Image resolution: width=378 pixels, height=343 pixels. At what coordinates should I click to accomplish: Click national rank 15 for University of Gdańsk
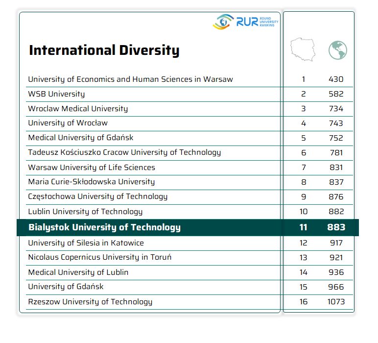pos(304,287)
